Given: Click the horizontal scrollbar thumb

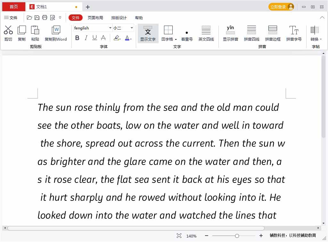Looking at the screenshot, I should [x=136, y=228].
